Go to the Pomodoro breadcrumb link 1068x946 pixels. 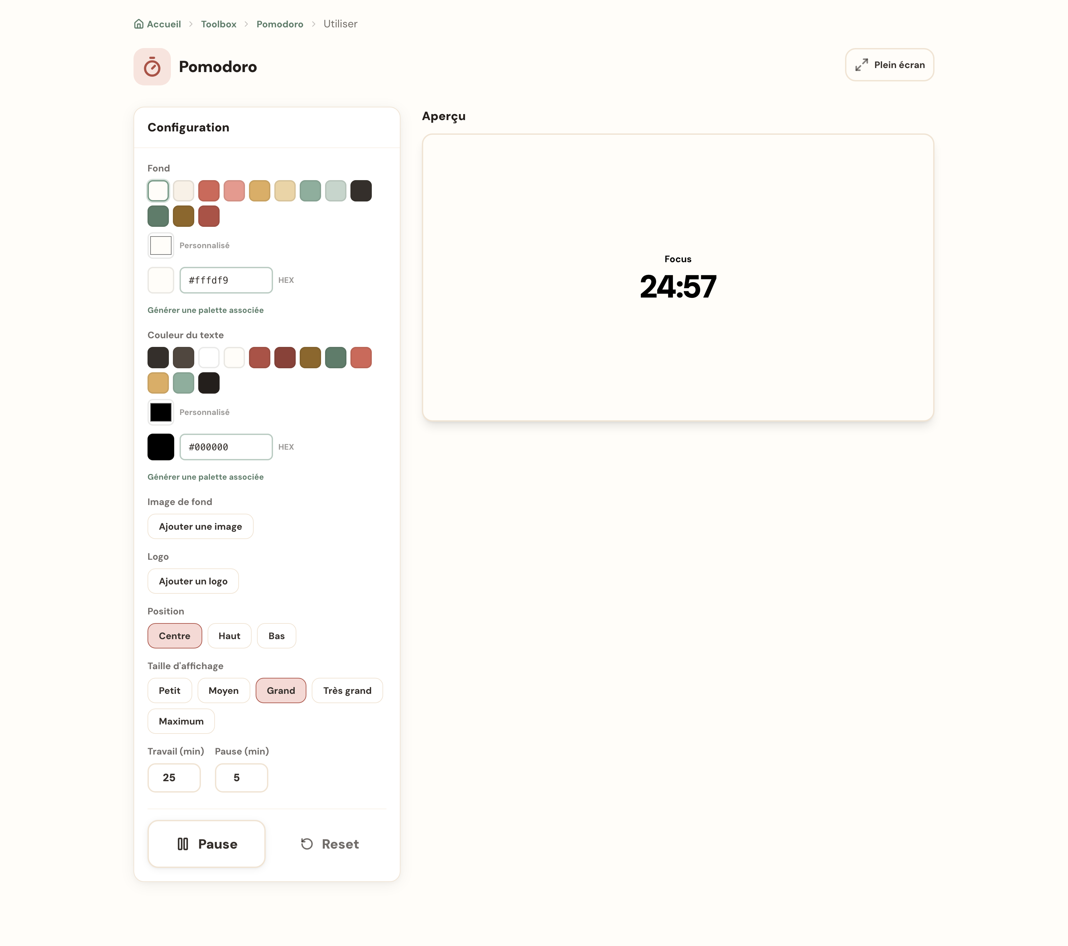click(x=280, y=24)
